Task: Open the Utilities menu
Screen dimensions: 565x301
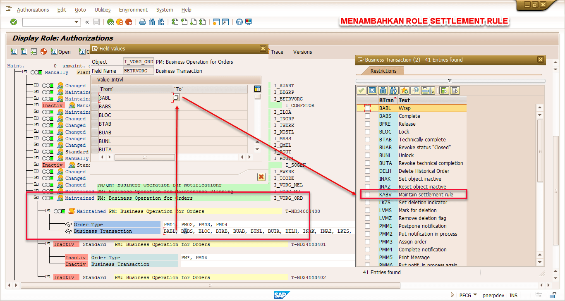Action: 102,10
